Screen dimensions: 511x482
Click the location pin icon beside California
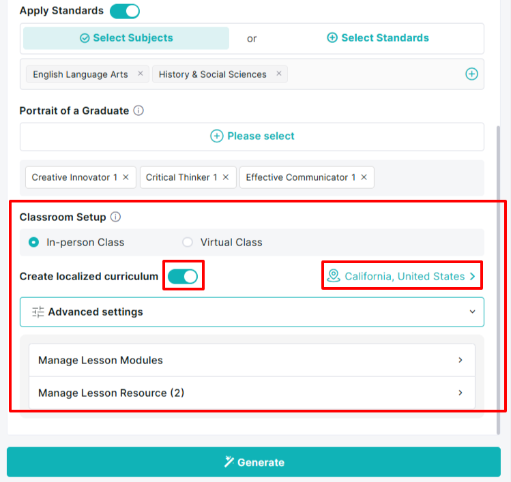pos(334,276)
